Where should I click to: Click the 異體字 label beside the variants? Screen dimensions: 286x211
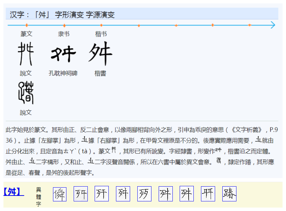pos(39,197)
